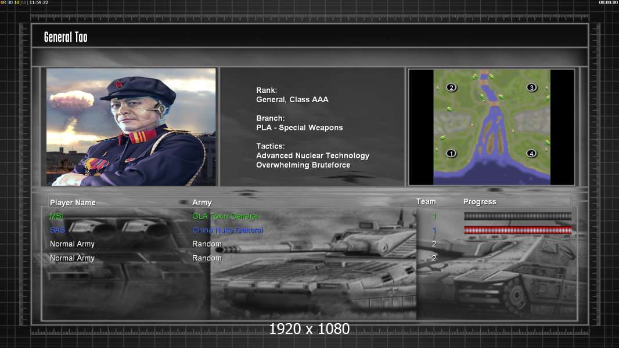Click the 'Progress' column header

[x=480, y=202]
